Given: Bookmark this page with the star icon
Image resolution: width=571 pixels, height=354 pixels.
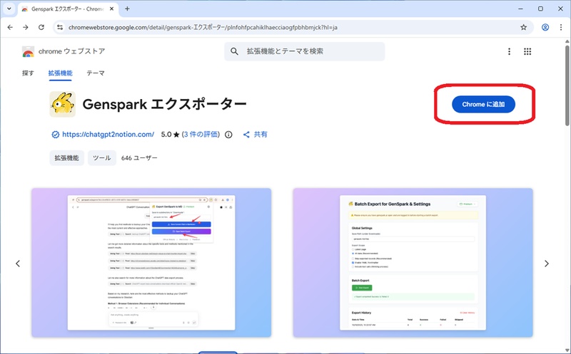Looking at the screenshot, I should tap(523, 27).
